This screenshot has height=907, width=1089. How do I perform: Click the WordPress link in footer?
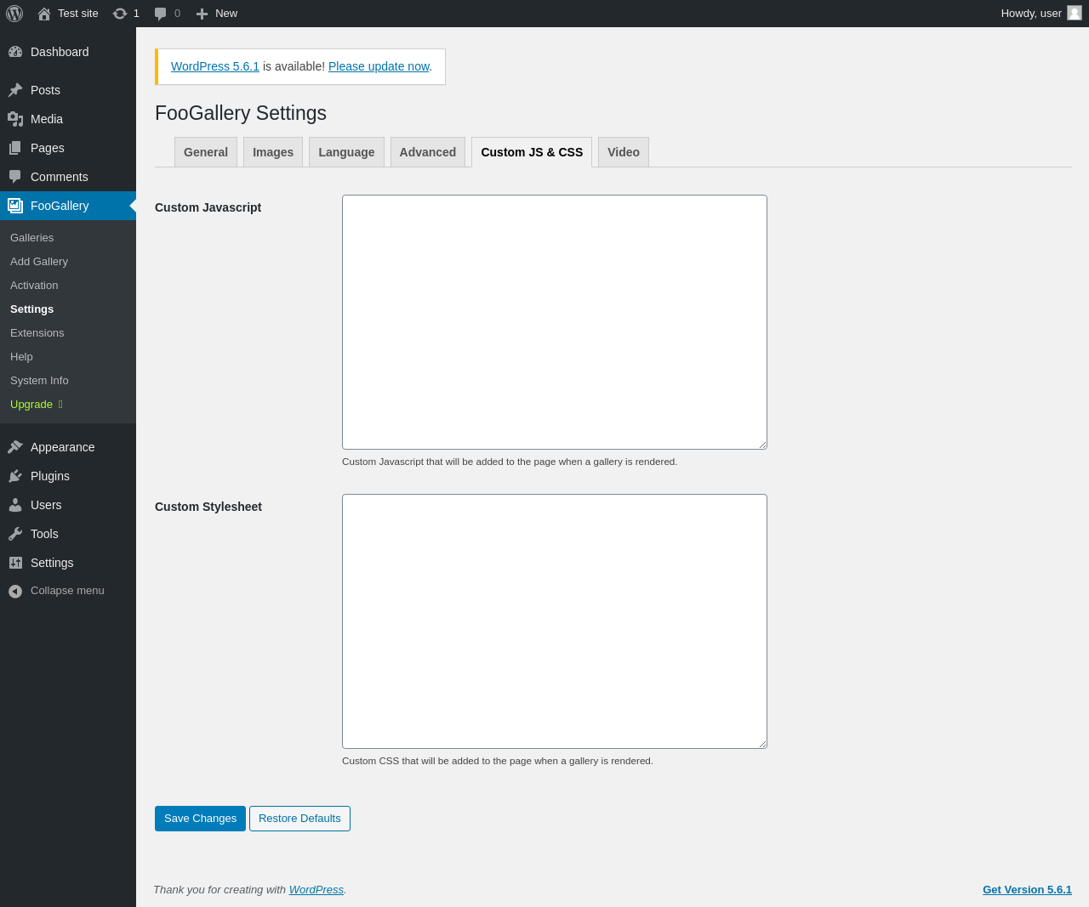point(316,890)
